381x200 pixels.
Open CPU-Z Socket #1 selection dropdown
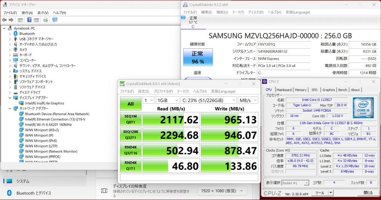[295, 183]
